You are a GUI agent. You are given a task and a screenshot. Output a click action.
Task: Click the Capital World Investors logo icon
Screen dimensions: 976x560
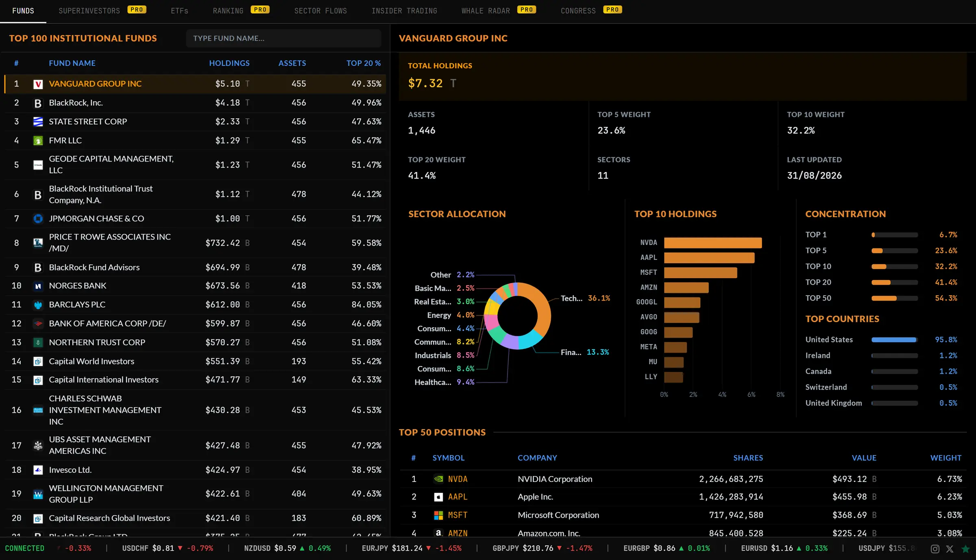[x=38, y=362]
